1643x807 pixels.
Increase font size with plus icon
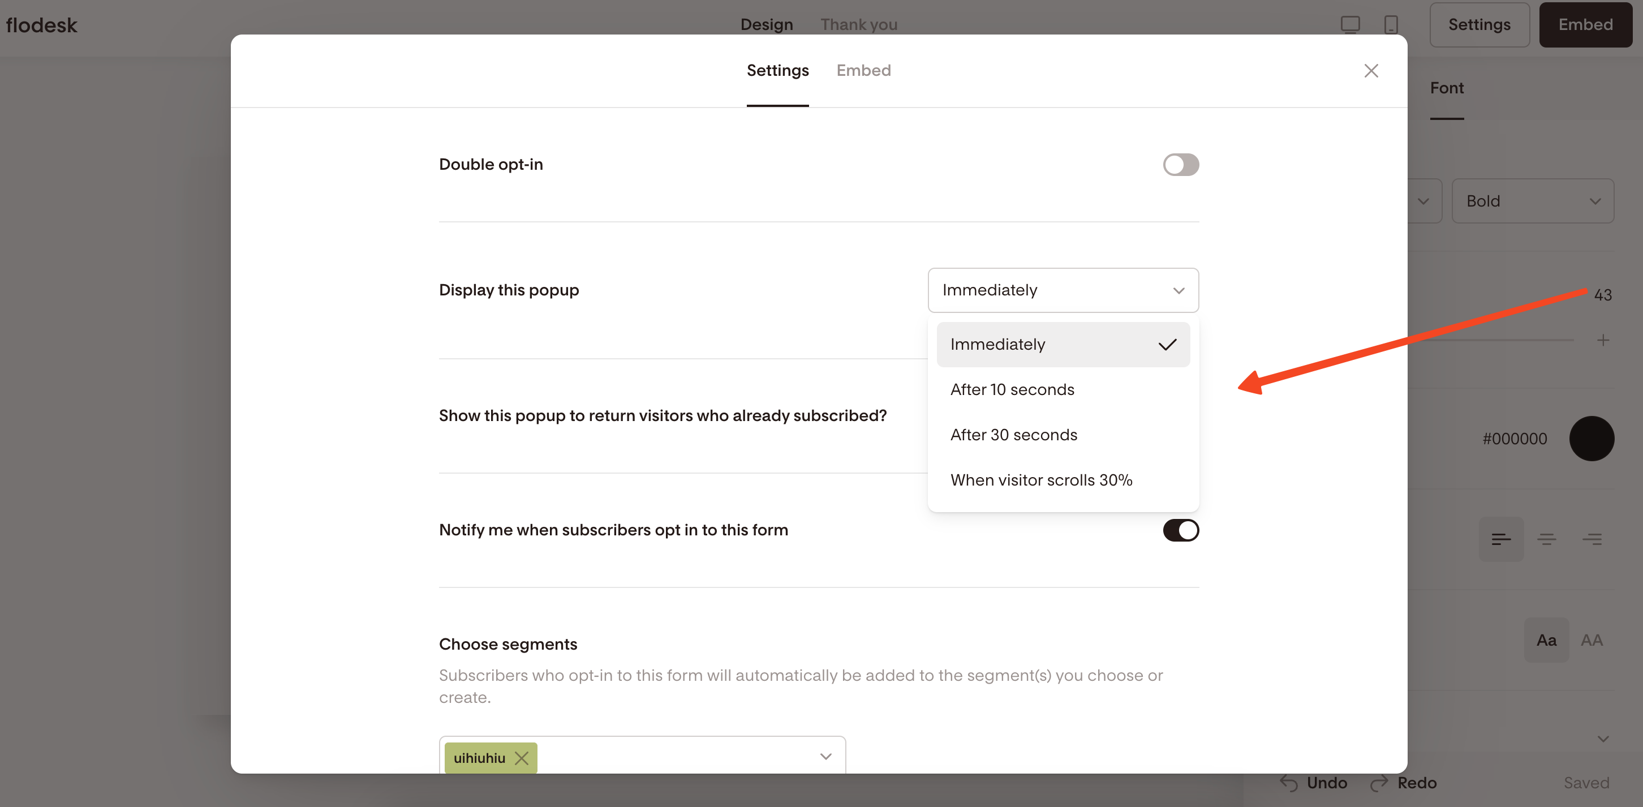point(1603,340)
